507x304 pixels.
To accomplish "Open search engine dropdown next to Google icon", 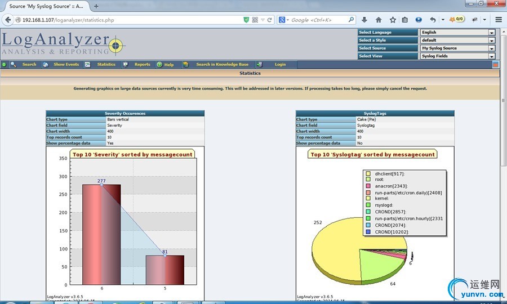I will [x=287, y=20].
